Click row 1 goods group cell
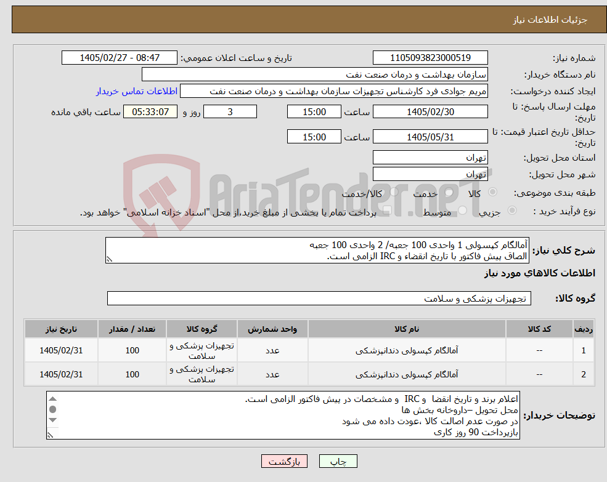Image resolution: width=607 pixels, height=482 pixels. tap(202, 350)
